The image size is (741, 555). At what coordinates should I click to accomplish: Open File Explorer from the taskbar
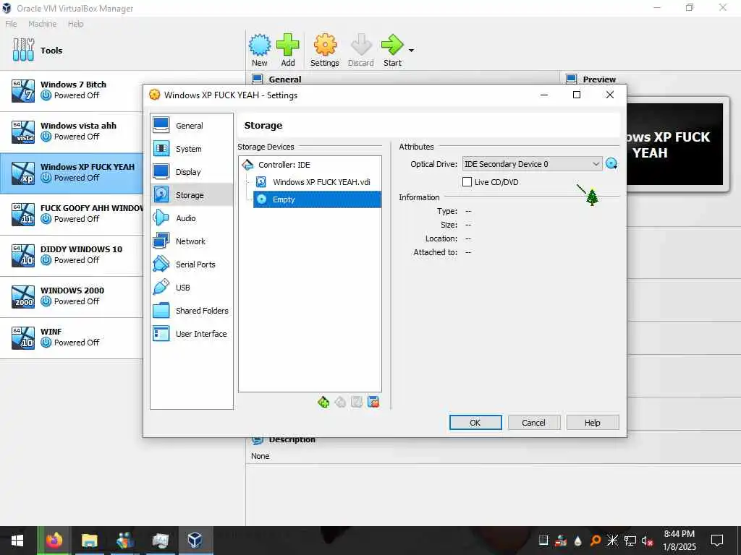coord(89,541)
